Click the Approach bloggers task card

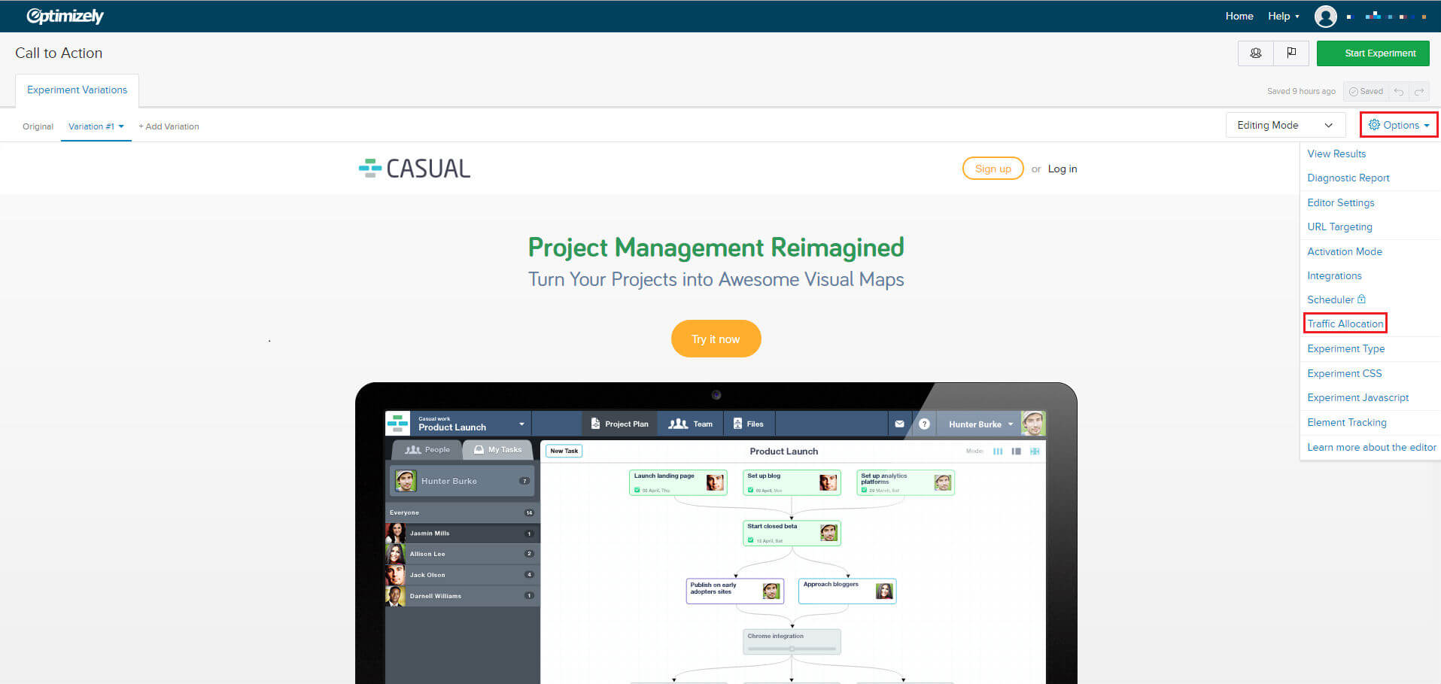pyautogui.click(x=847, y=591)
